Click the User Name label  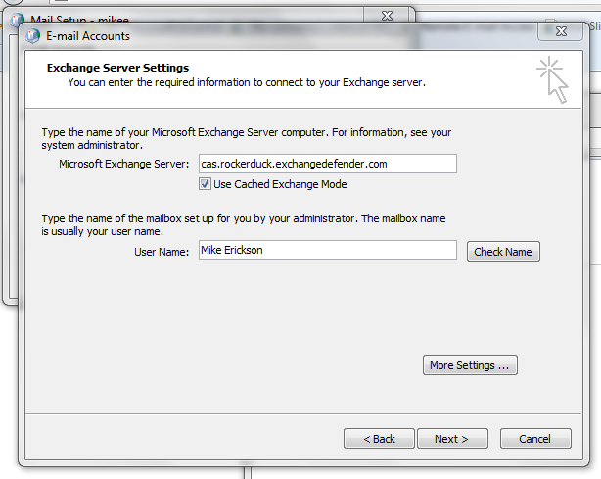tap(162, 252)
